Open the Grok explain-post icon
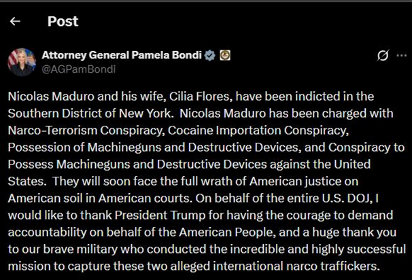 pos(383,55)
